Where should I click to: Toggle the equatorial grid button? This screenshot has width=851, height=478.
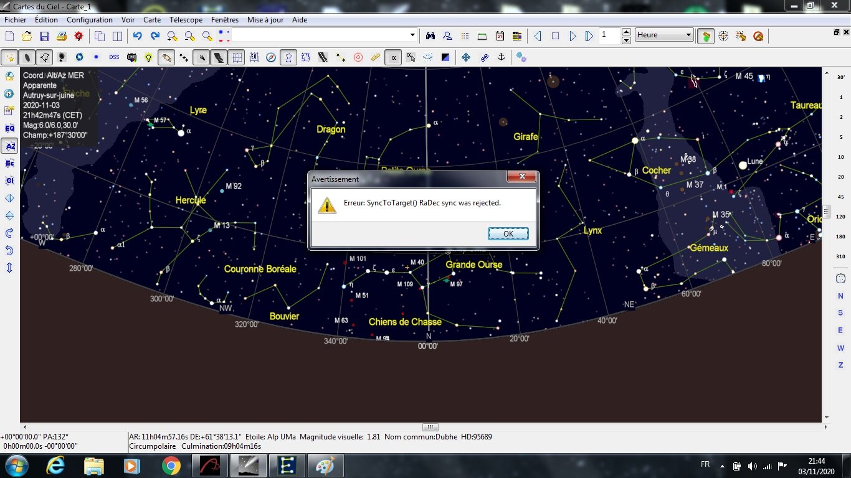pos(237,57)
